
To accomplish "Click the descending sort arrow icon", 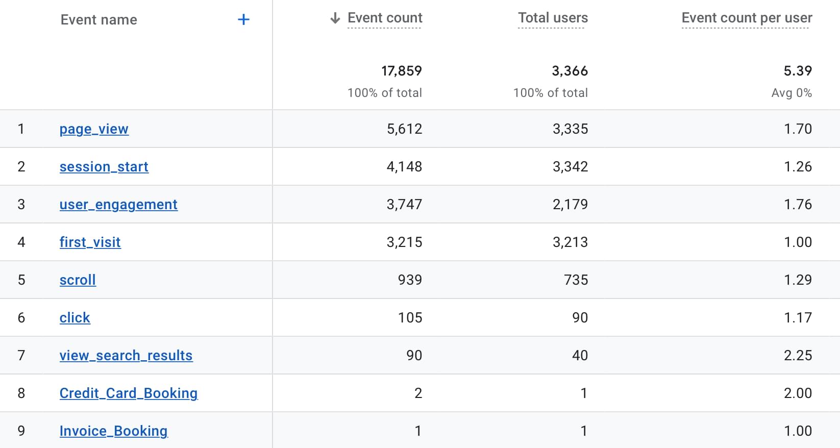I will point(335,18).
